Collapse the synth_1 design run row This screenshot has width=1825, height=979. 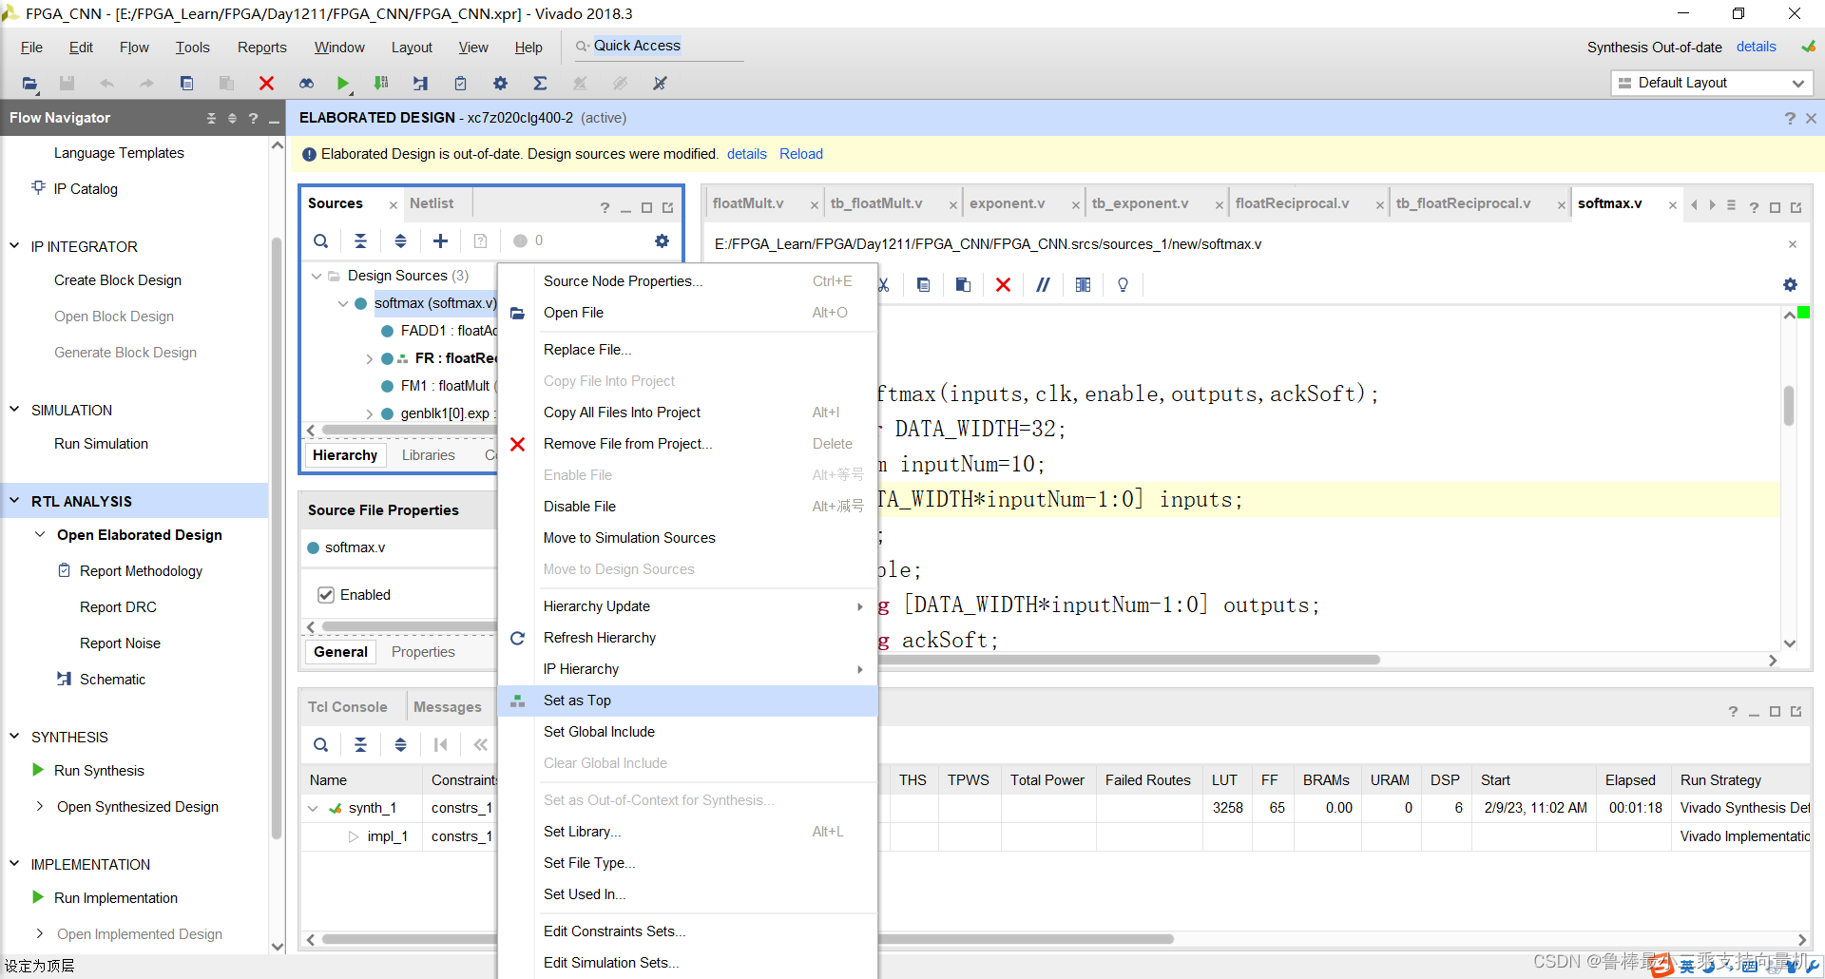click(313, 808)
